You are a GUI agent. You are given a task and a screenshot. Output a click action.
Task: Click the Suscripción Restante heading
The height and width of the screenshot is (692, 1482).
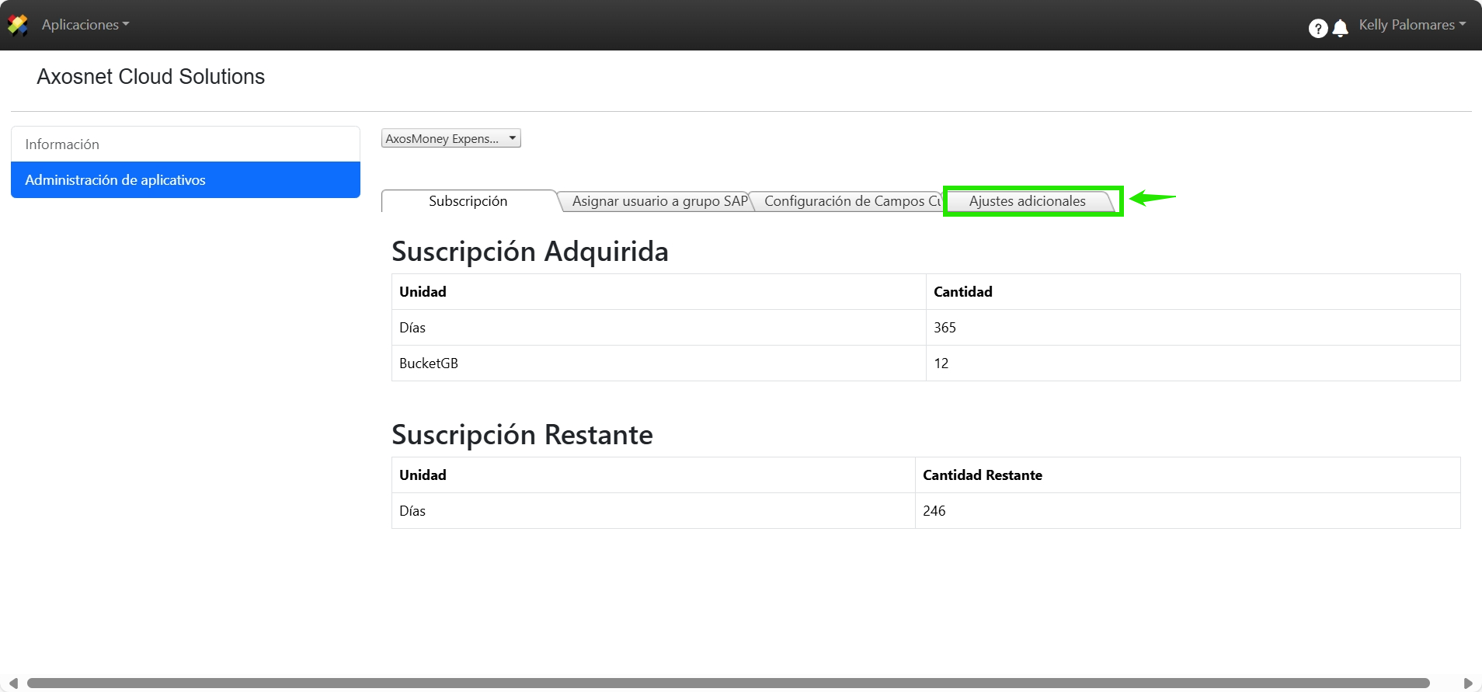[x=522, y=435]
